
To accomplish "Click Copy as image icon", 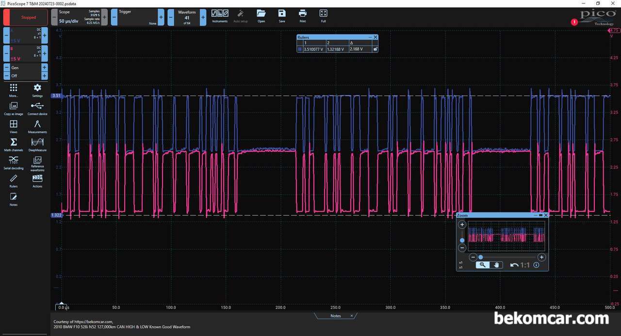I will click(x=14, y=108).
